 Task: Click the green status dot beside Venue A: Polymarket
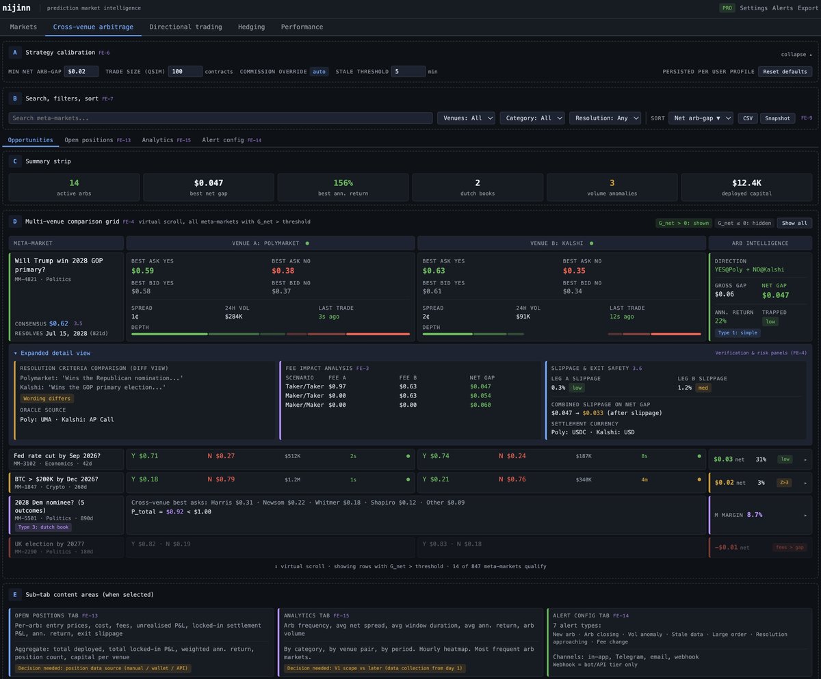[x=308, y=243]
